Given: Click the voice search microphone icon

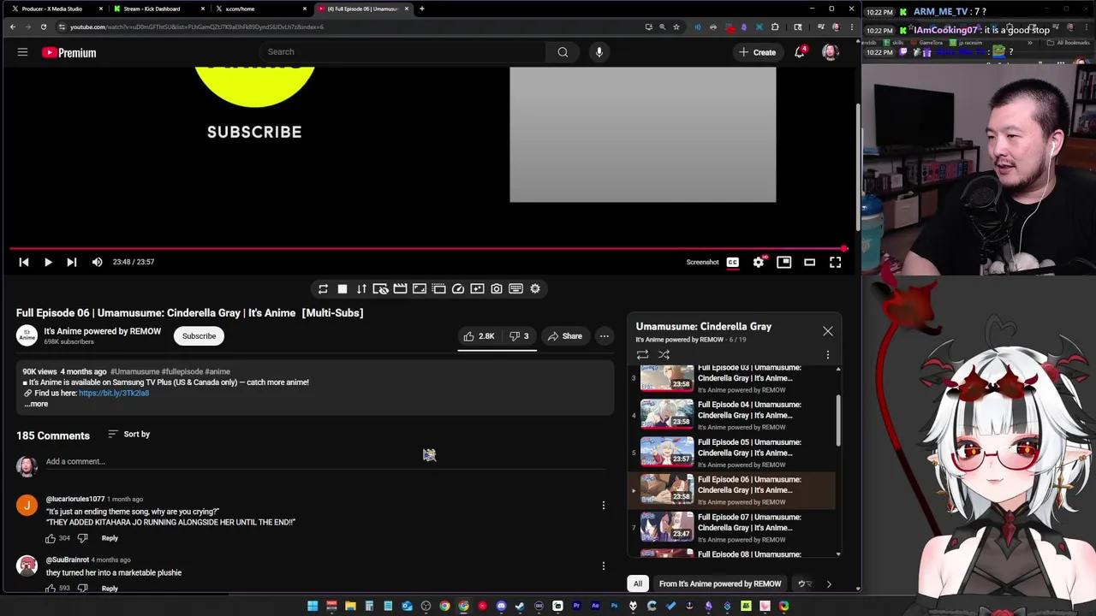Looking at the screenshot, I should coord(599,52).
